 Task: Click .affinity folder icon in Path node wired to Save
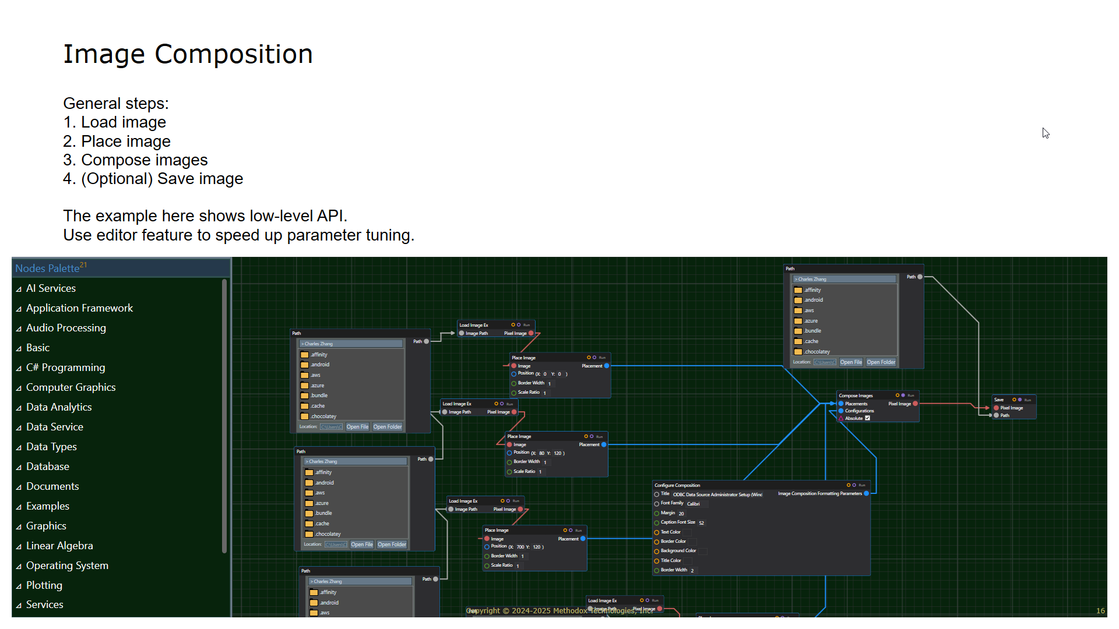point(798,290)
